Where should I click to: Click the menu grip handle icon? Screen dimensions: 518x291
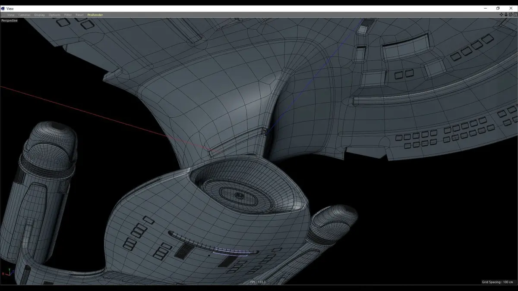[x=3, y=15]
